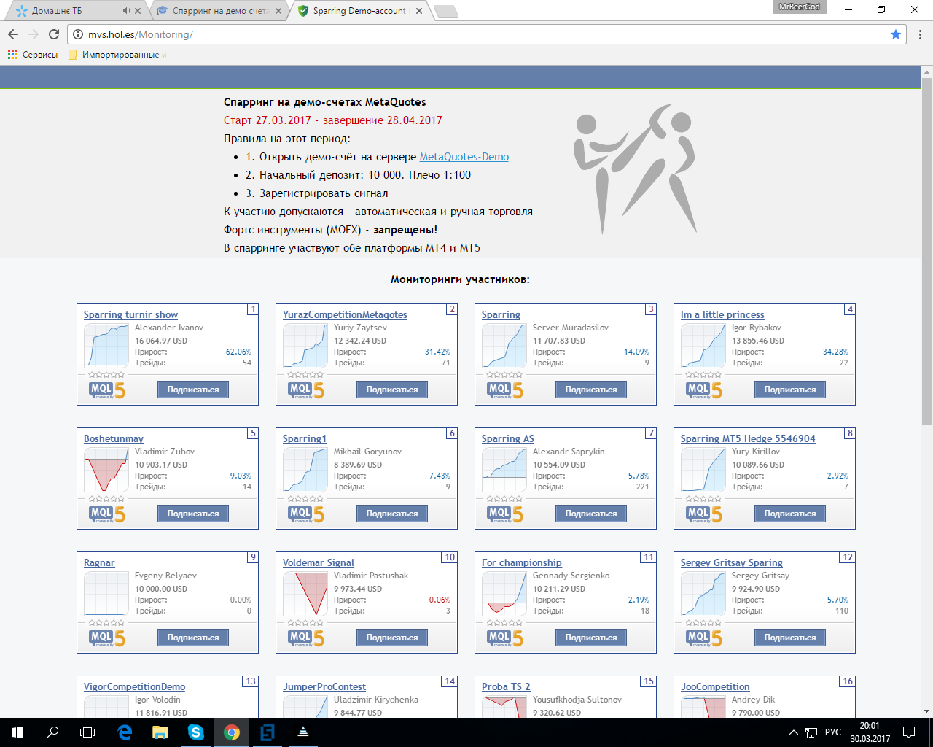The height and width of the screenshot is (747, 933).
Task: Click the browser forward arrow
Action: 34,34
